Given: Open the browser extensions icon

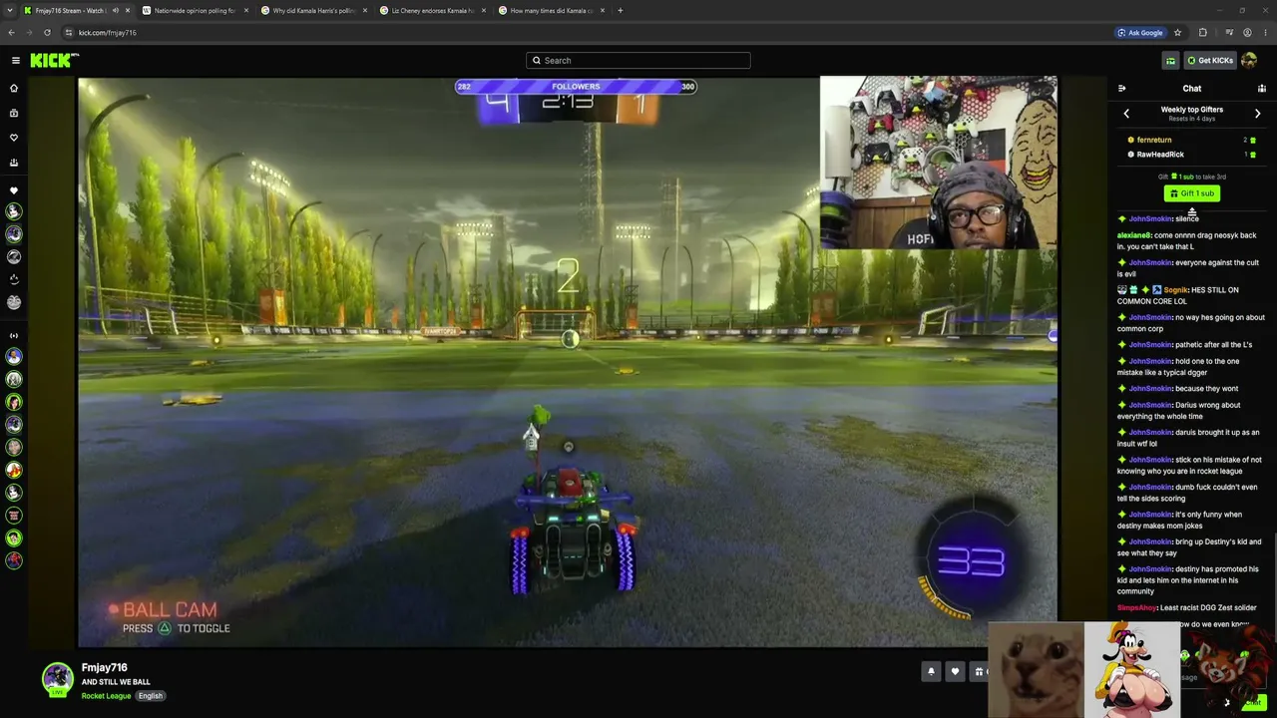Looking at the screenshot, I should pos(1203,32).
